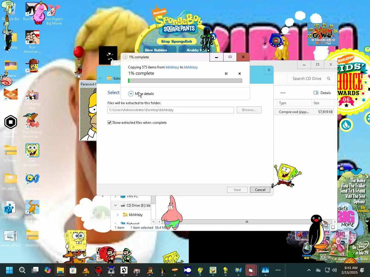The width and height of the screenshot is (370, 277).
Task: Click the Blow Bubbles button
Action: click(x=156, y=50)
